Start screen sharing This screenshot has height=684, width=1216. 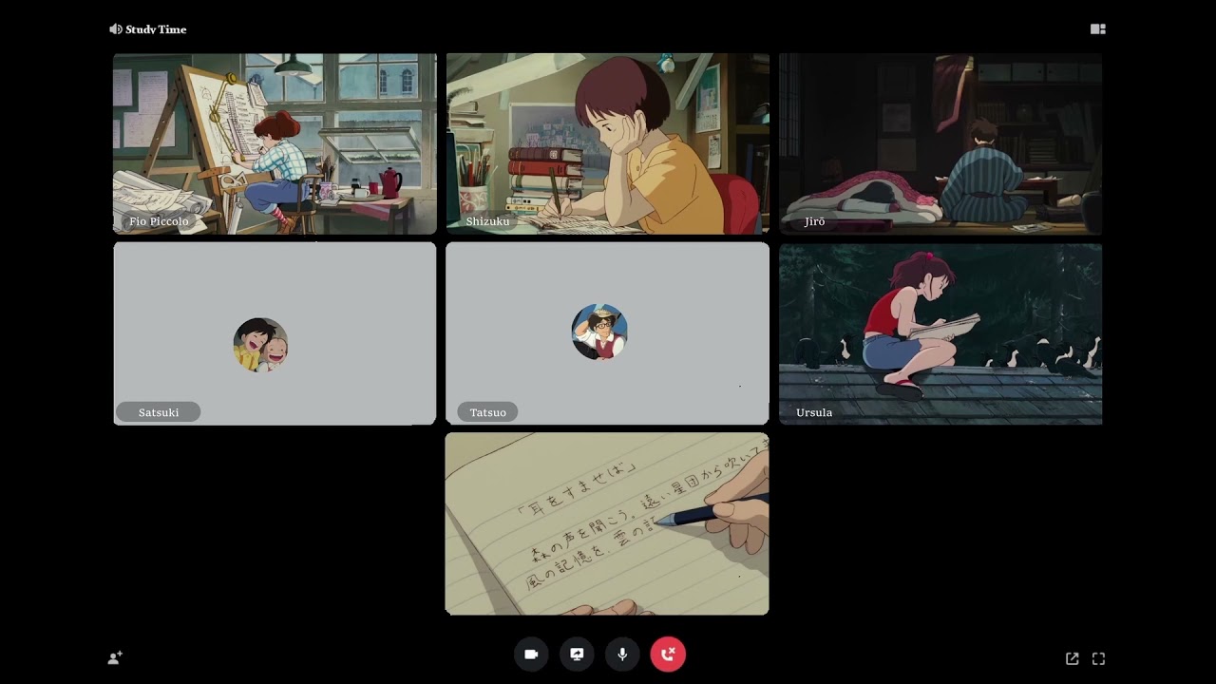point(577,655)
